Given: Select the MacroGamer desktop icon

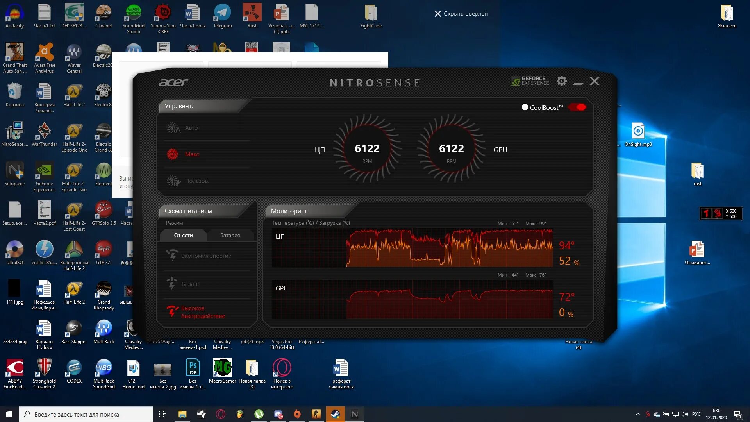Looking at the screenshot, I should pos(222,372).
